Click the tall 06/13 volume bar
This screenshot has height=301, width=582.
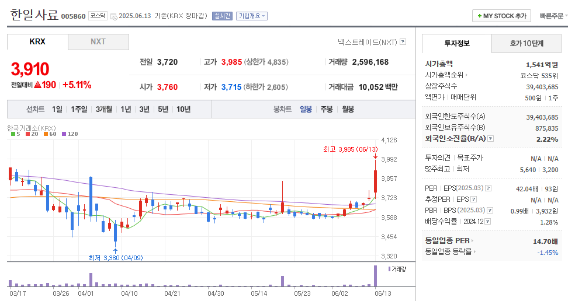coord(375,276)
